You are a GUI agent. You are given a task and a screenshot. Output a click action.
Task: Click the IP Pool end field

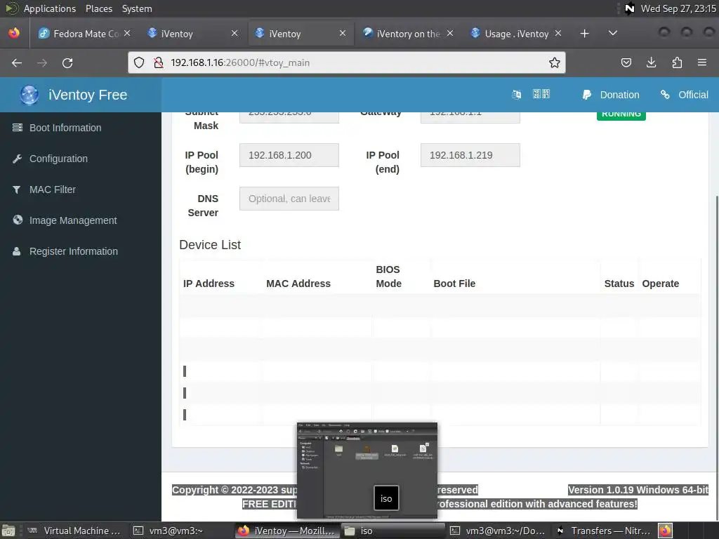pyautogui.click(x=470, y=155)
